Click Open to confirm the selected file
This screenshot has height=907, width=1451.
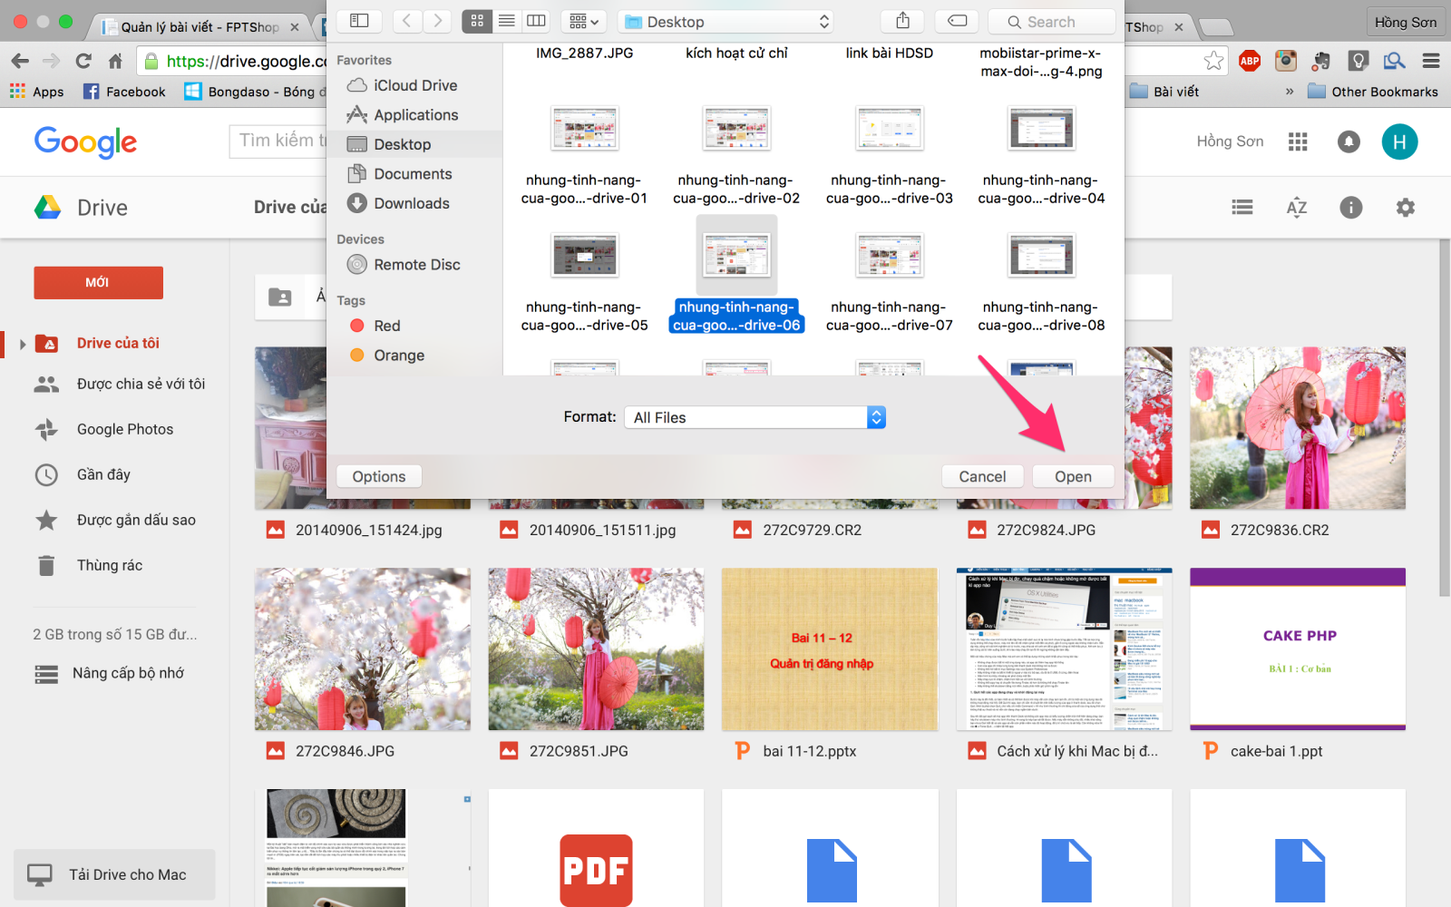point(1073,475)
